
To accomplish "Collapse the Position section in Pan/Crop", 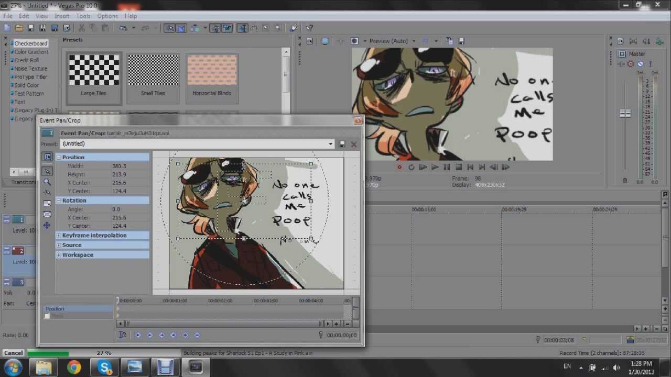I will pos(59,157).
